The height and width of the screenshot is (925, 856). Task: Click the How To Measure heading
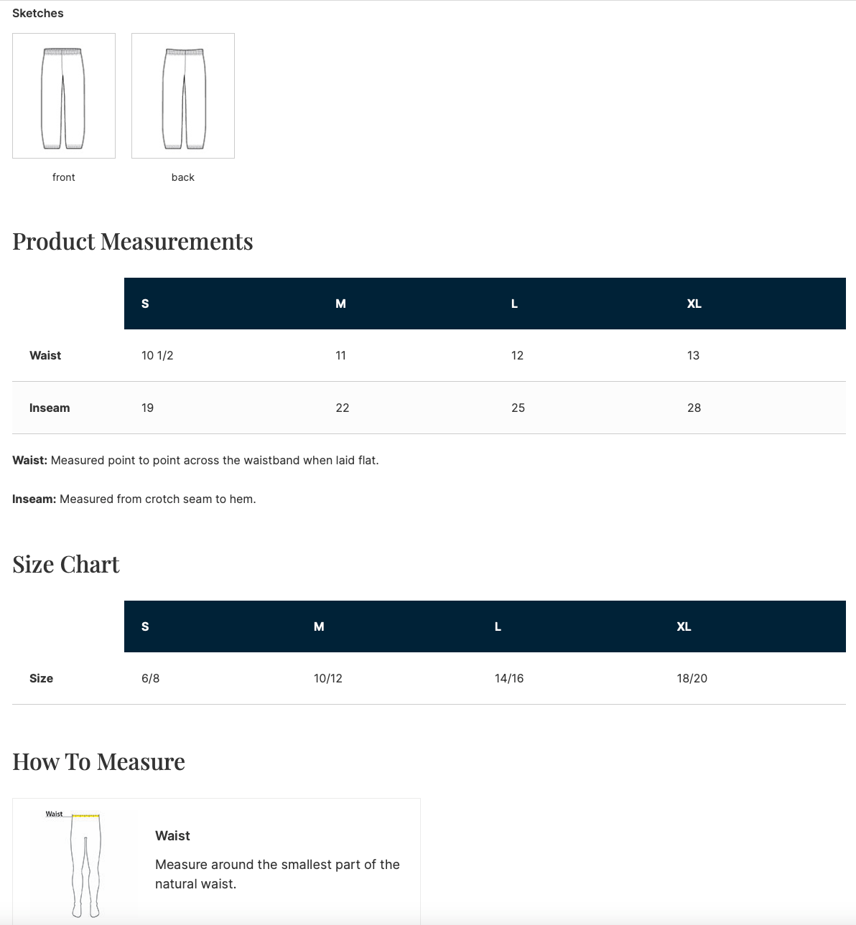click(x=99, y=762)
